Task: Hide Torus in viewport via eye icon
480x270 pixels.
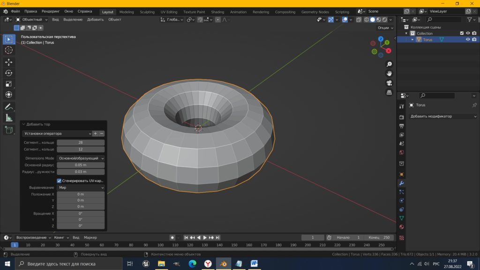Action: pyautogui.click(x=467, y=40)
